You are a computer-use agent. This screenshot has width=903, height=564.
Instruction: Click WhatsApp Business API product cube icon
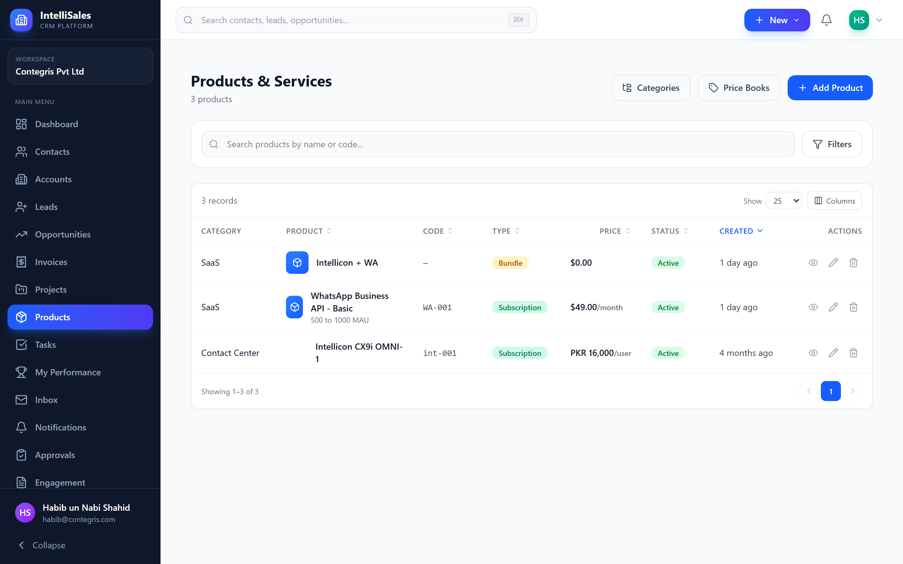[x=294, y=307]
